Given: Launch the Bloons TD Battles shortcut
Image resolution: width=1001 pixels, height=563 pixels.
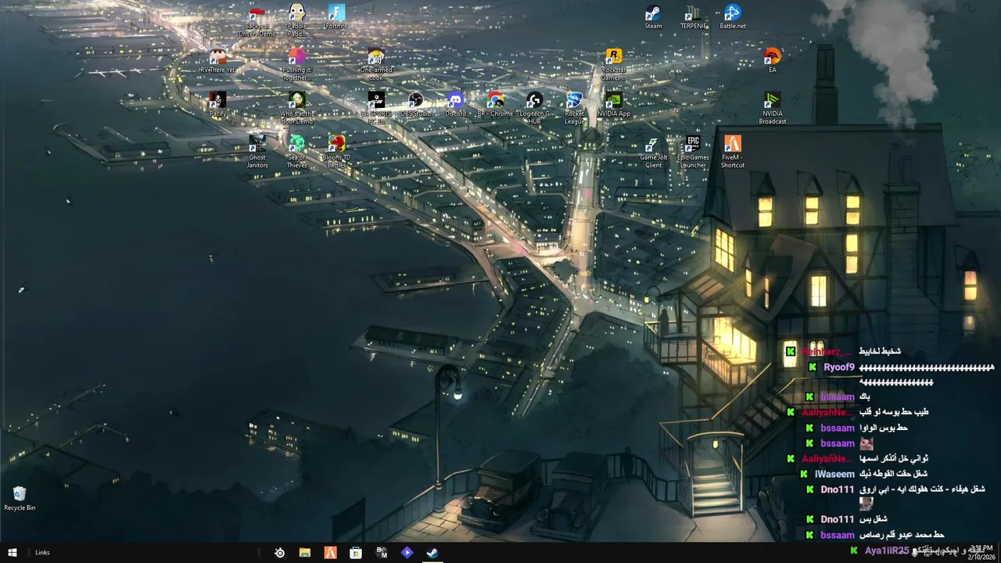Looking at the screenshot, I should (x=336, y=152).
